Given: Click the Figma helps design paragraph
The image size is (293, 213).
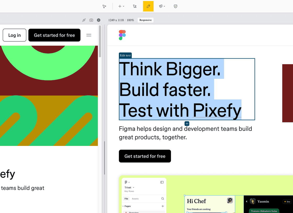Looking at the screenshot, I should (x=185, y=133).
